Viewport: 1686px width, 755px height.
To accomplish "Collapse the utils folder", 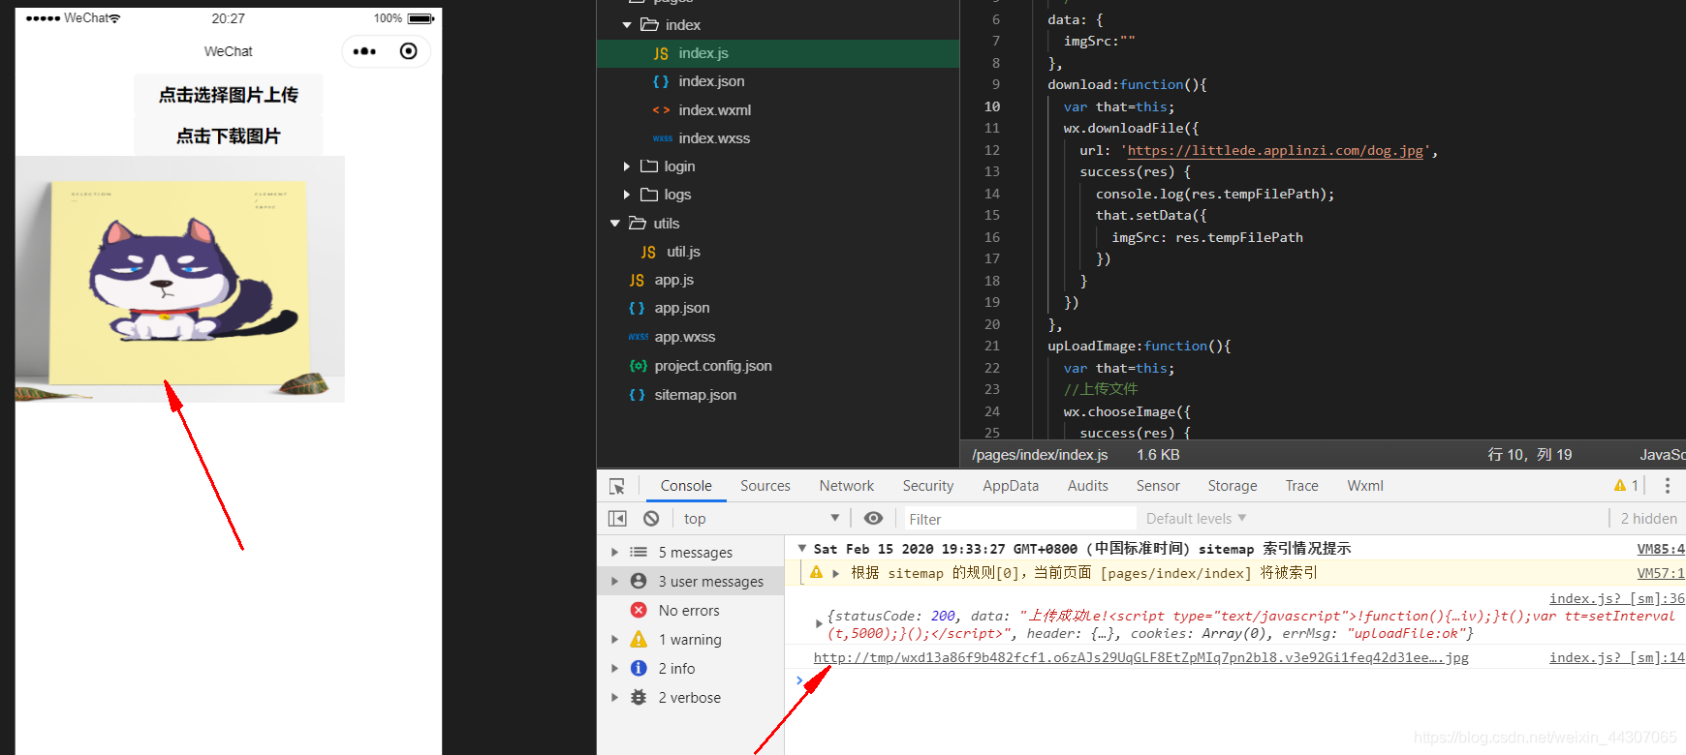I will [615, 224].
